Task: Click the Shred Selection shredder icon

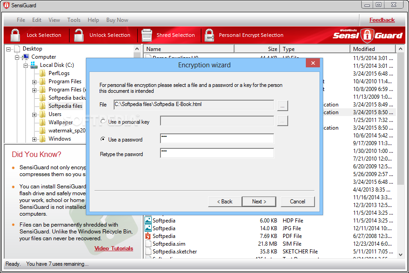Action: pyautogui.click(x=147, y=35)
